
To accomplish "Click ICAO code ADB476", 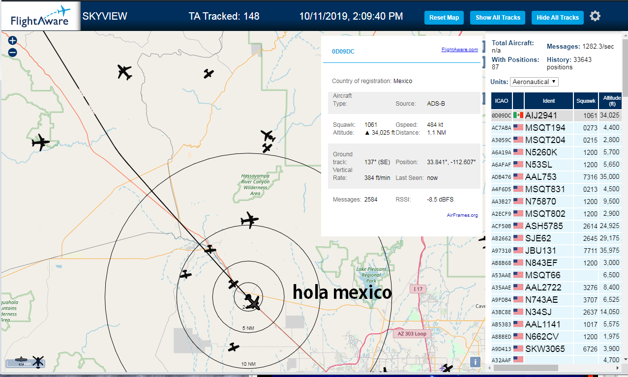I will pyautogui.click(x=501, y=177).
